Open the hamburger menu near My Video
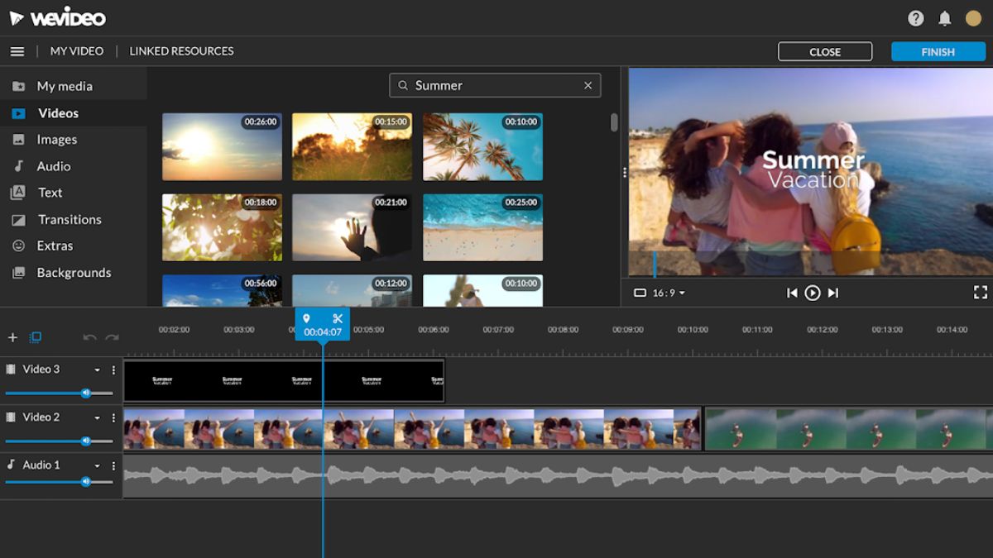This screenshot has height=558, width=993. (x=17, y=50)
